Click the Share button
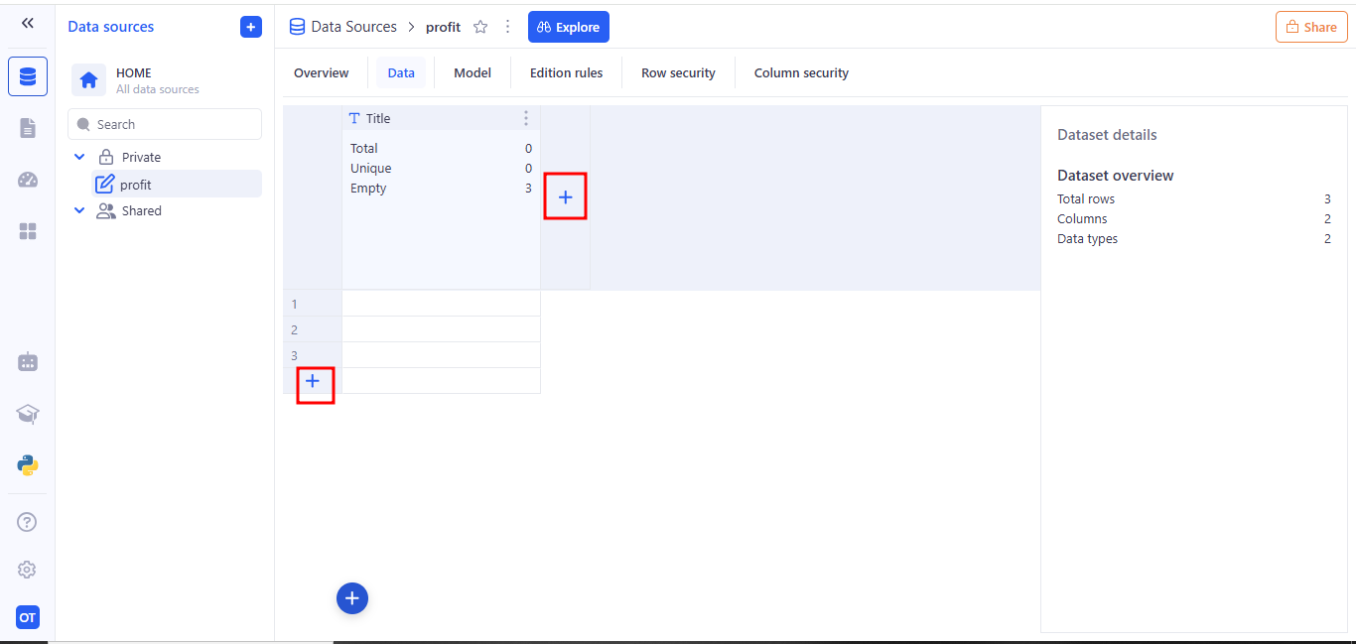 coord(1310,27)
